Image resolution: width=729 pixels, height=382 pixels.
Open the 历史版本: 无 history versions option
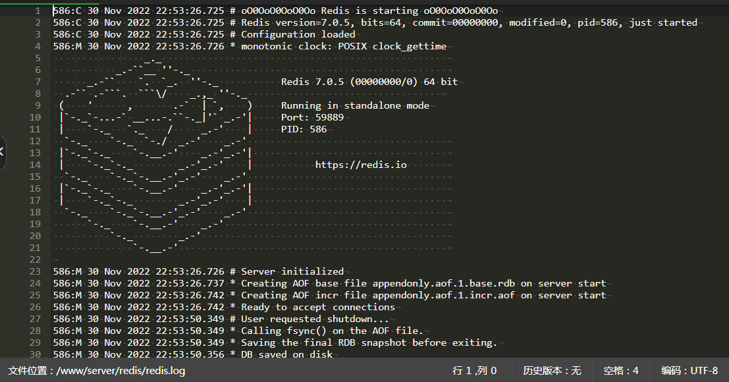tap(552, 370)
